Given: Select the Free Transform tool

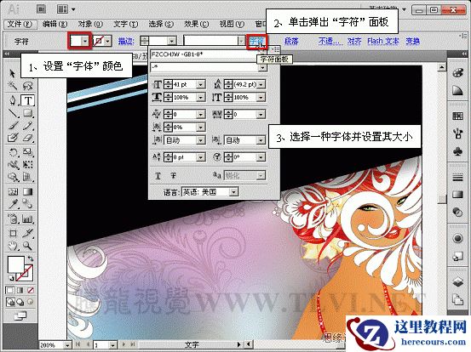Looking at the screenshot, I should (x=27, y=165).
